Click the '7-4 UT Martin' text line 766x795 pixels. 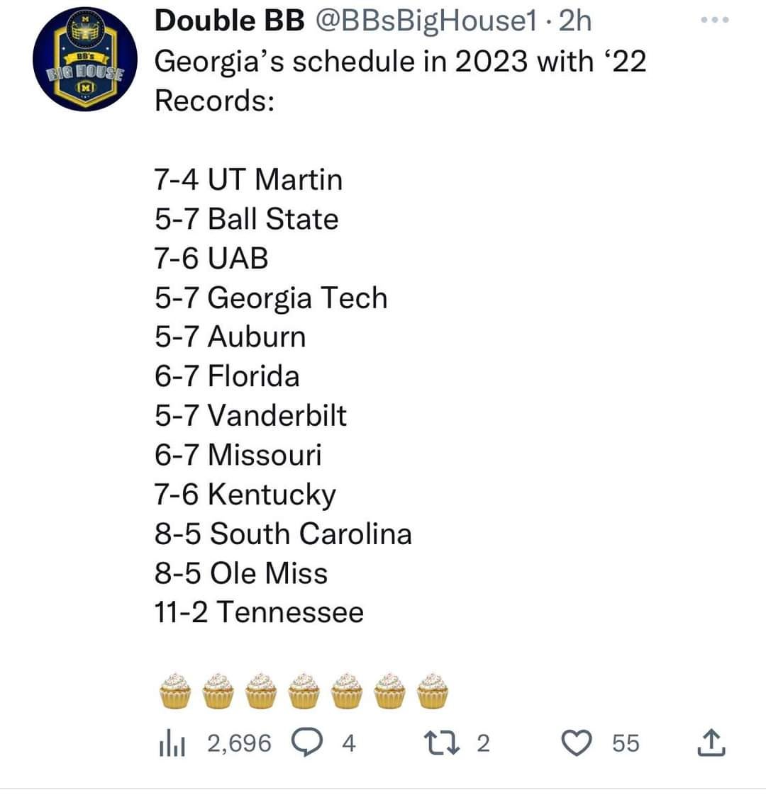[249, 179]
